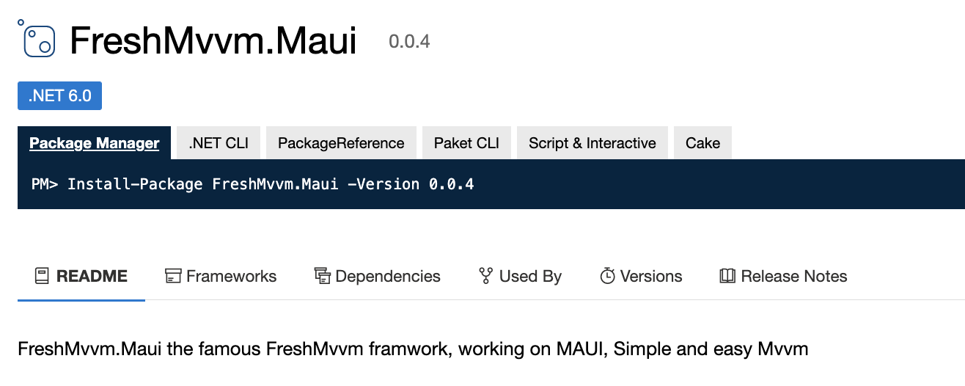Screen dimensions: 965x386
Task: Click the FreshMvvm.Maui package title
Action: click(x=213, y=41)
